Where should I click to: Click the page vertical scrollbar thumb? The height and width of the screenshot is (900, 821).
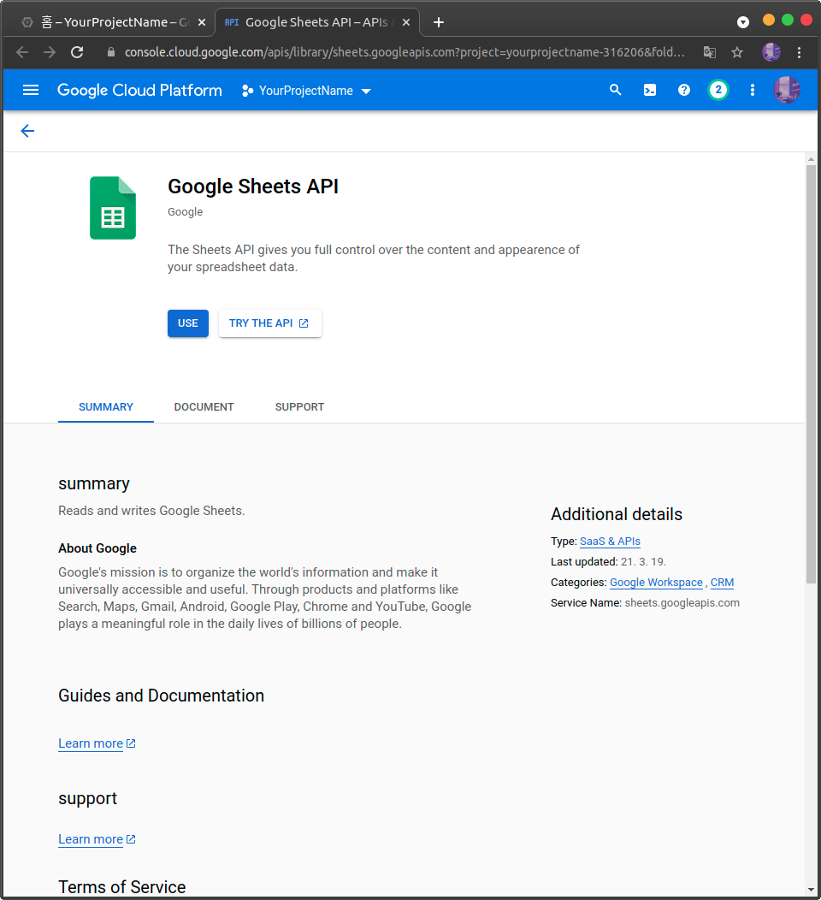811,374
